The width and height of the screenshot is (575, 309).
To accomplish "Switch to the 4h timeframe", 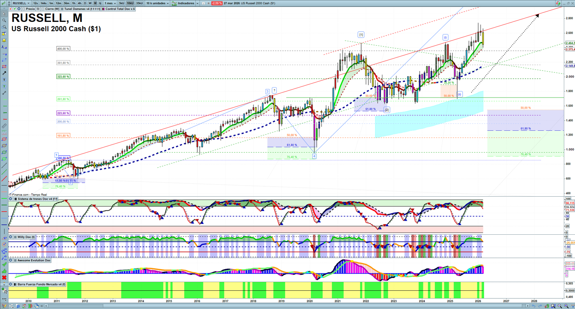I will [80, 3].
